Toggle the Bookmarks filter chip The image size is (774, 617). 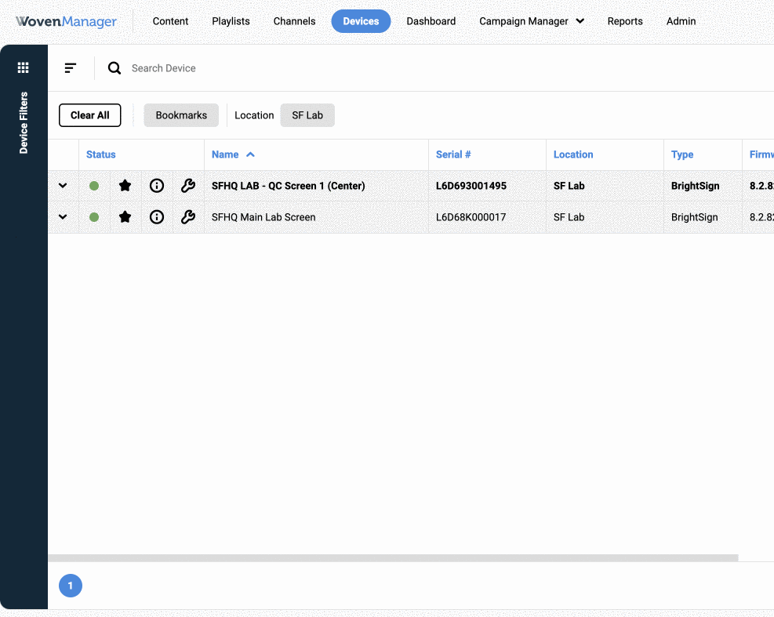pos(181,115)
